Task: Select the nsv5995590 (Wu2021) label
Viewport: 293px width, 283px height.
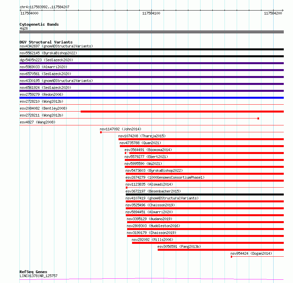Action: click(143, 164)
